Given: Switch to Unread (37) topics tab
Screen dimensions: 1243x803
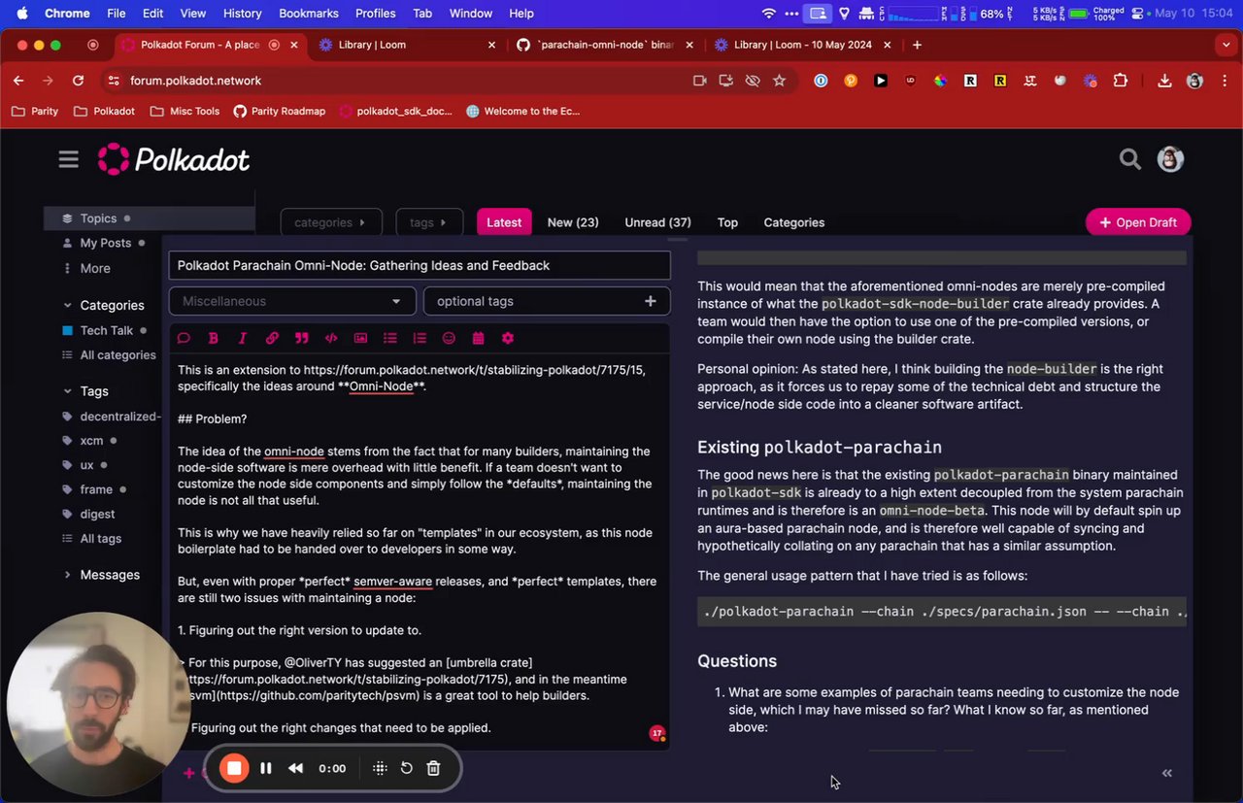Looking at the screenshot, I should (x=657, y=222).
